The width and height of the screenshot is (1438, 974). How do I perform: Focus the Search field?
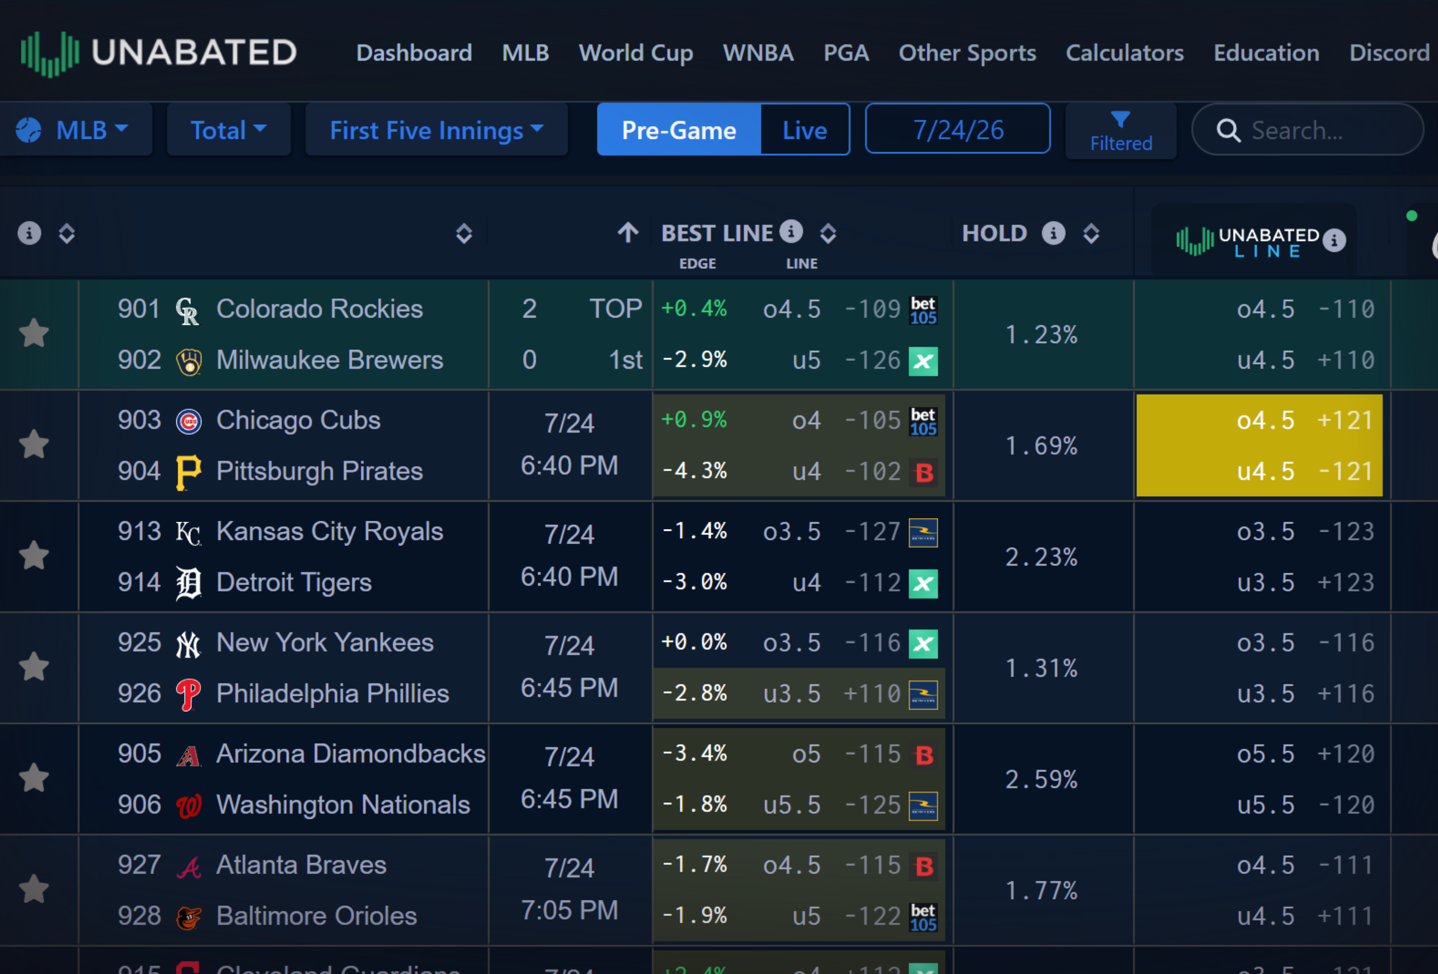(1307, 130)
